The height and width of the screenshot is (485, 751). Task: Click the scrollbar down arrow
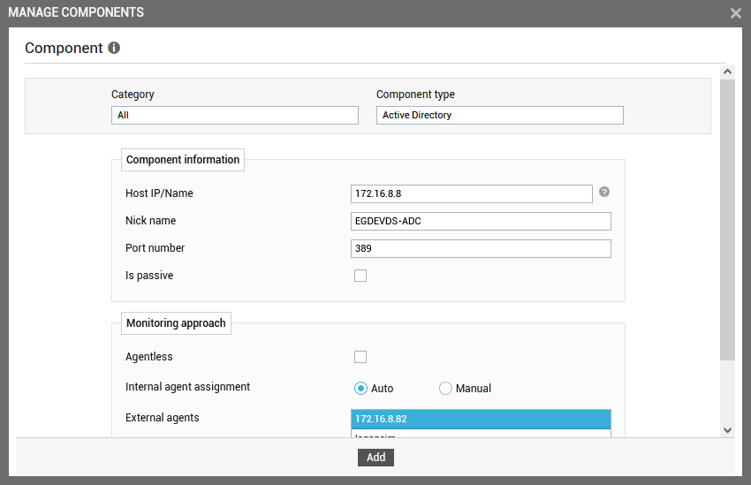coord(727,430)
